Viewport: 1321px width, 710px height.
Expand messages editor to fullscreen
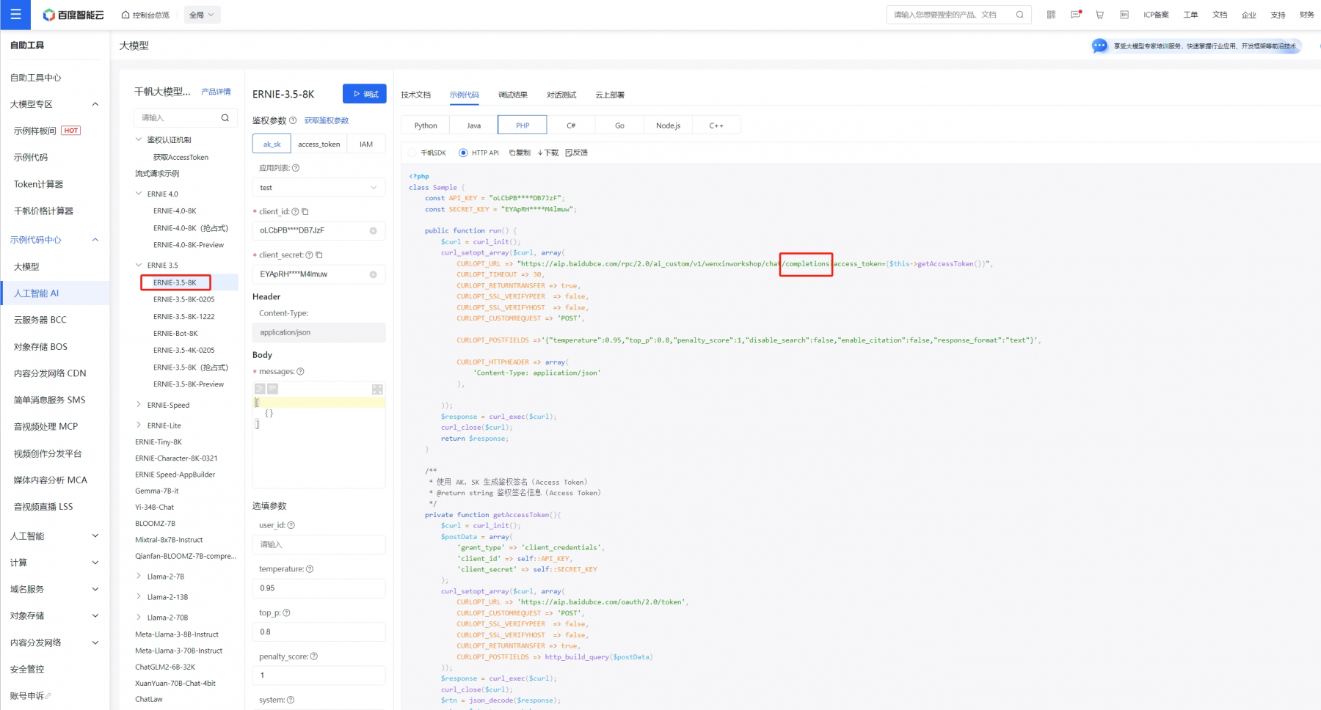point(377,389)
